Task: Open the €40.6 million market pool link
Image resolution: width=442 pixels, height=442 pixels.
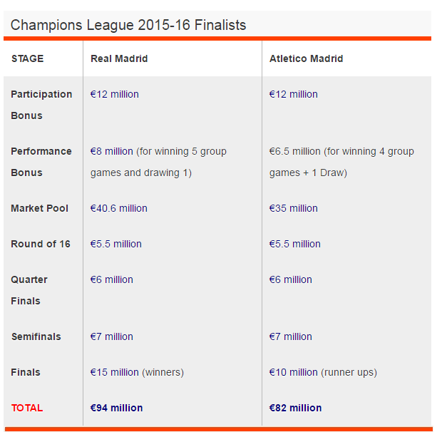Action: click(118, 208)
